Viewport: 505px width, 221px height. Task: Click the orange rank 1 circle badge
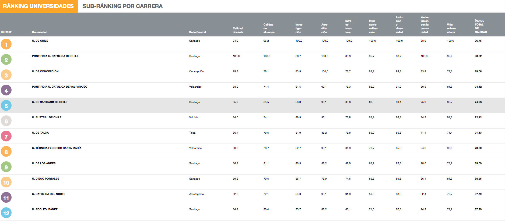[x=6, y=44]
